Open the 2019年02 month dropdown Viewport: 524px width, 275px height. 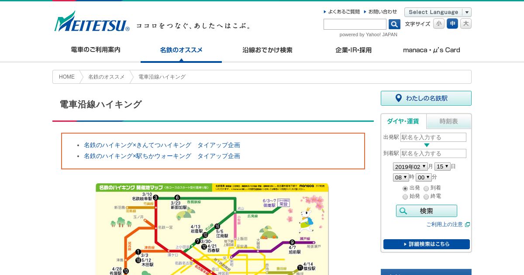[410, 166]
